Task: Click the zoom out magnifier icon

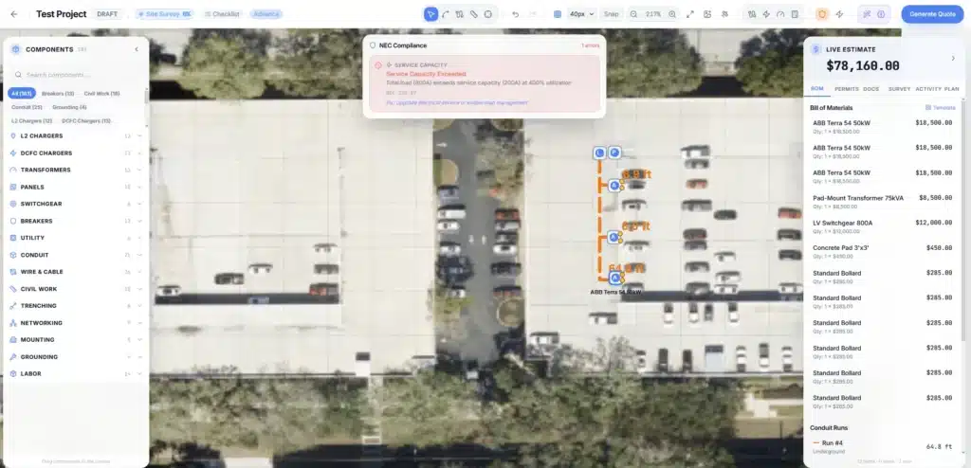Action: tap(633, 14)
